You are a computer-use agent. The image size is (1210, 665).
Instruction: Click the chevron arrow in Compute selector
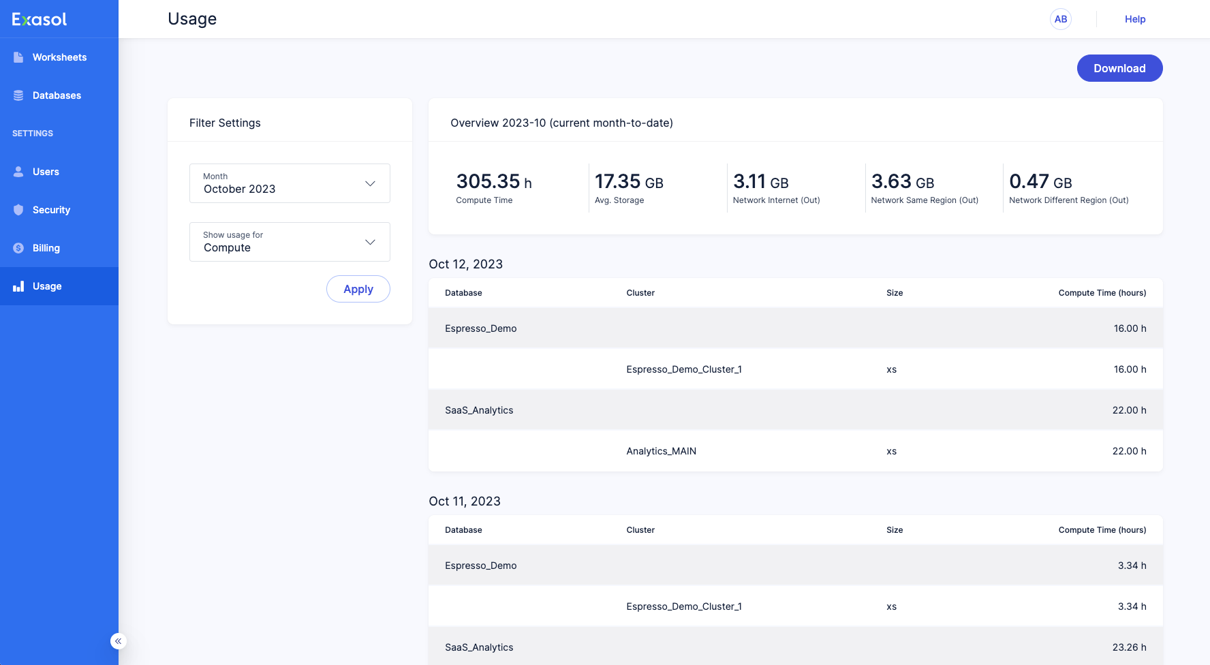370,242
